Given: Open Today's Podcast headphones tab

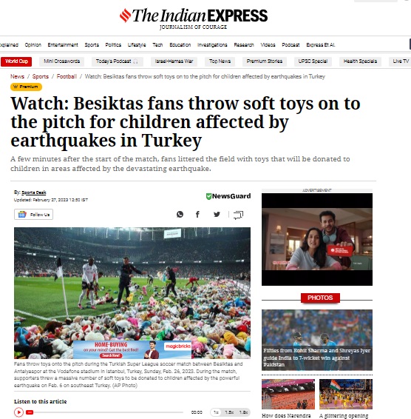Looking at the screenshot, I should coord(117,61).
